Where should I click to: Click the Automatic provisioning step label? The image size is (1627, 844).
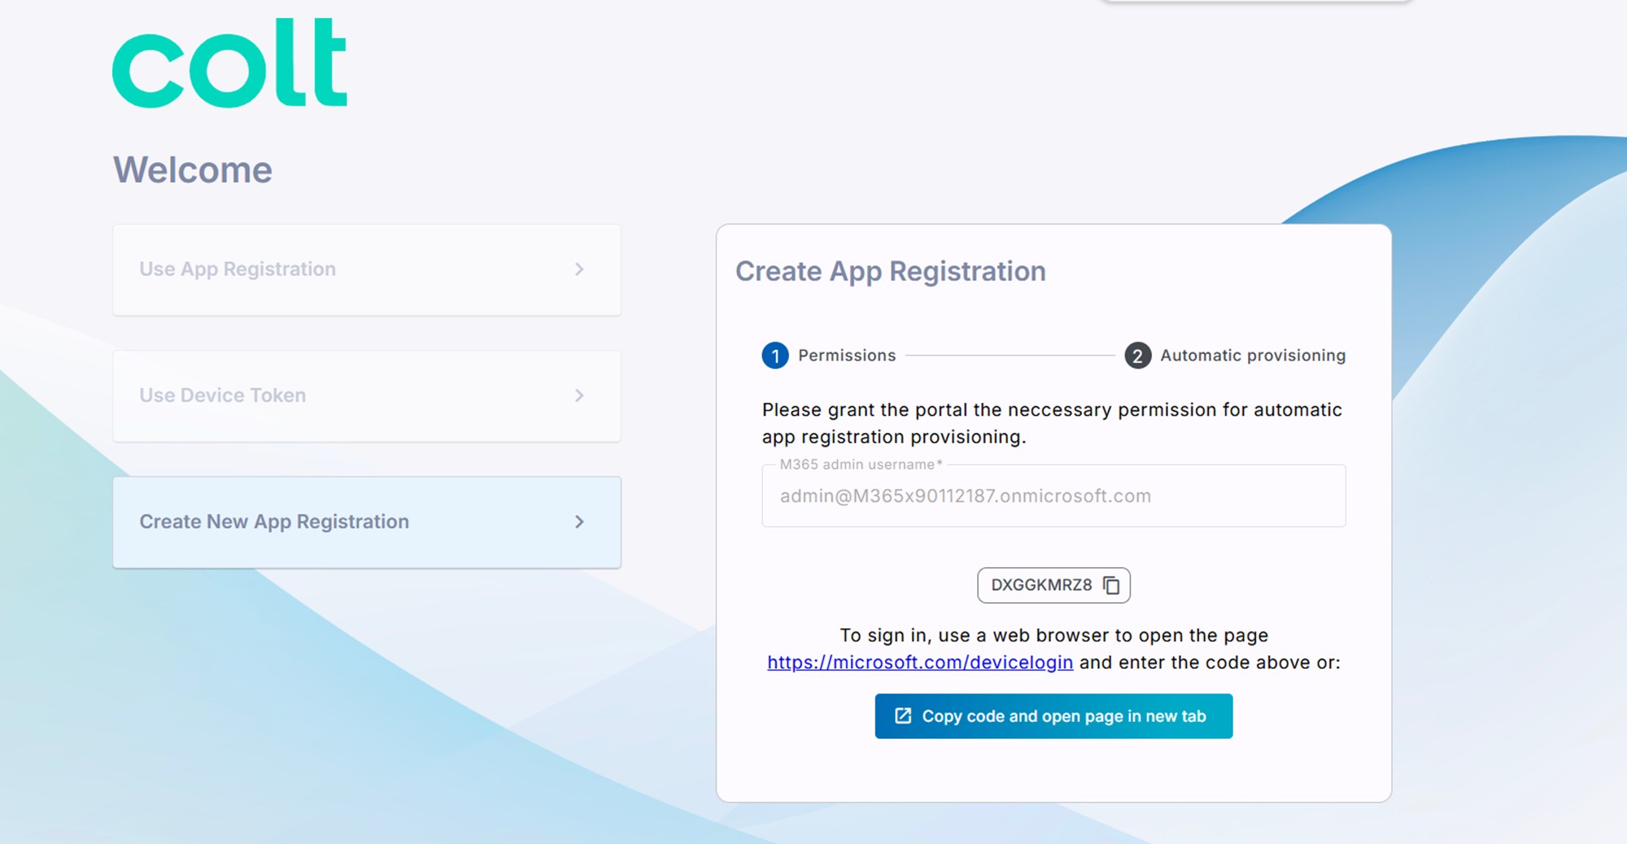click(x=1253, y=356)
